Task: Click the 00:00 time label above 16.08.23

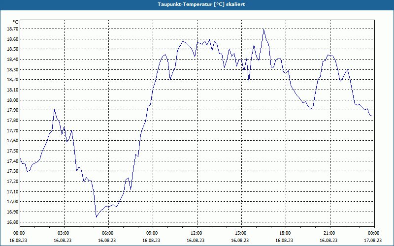Action: click(x=19, y=233)
